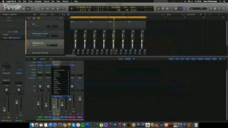Screen dimensions: 228x128
Task: Toggle the Master channel filter button
Action: pos(207,59)
